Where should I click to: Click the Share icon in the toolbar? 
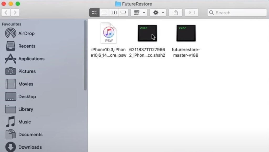(175, 12)
